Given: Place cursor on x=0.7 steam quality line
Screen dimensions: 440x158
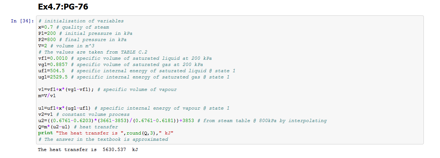Looking at the screenshot, I should [x=74, y=27].
